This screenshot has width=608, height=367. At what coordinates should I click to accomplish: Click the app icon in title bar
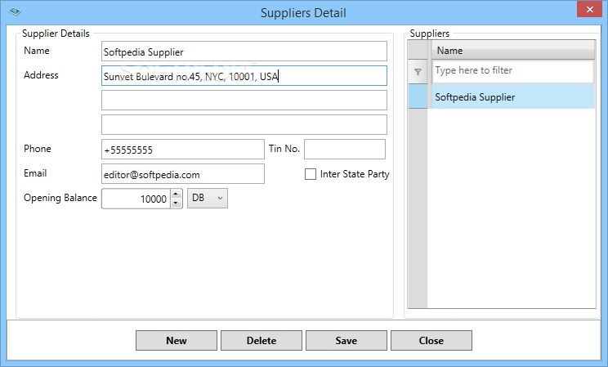tap(15, 11)
